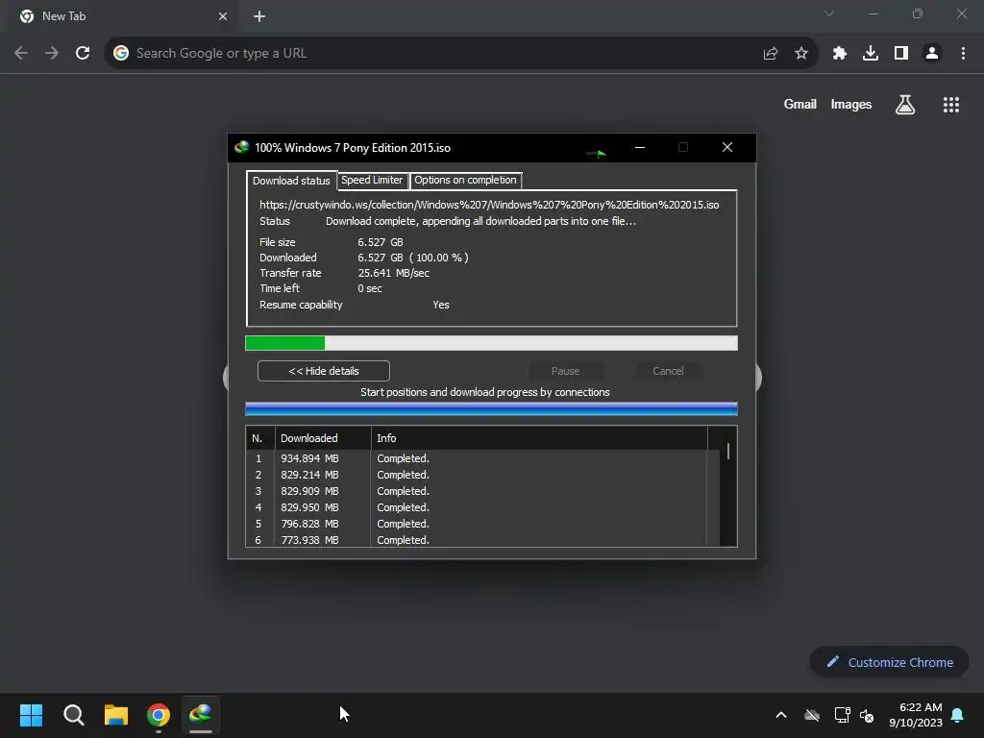The image size is (984, 738).
Task: Click the 25.641 MB/sec transfer rate value
Action: pyautogui.click(x=393, y=273)
